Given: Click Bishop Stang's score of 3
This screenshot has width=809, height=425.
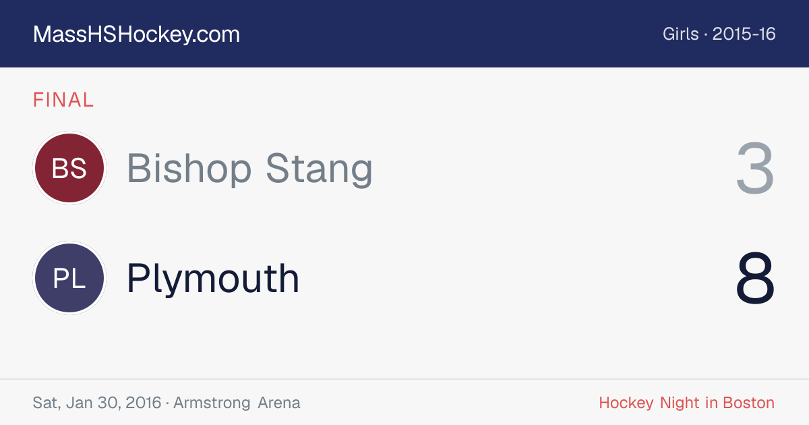Looking at the screenshot, I should tap(755, 169).
